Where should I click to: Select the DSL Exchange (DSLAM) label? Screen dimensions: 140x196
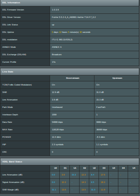(x=14, y=55)
